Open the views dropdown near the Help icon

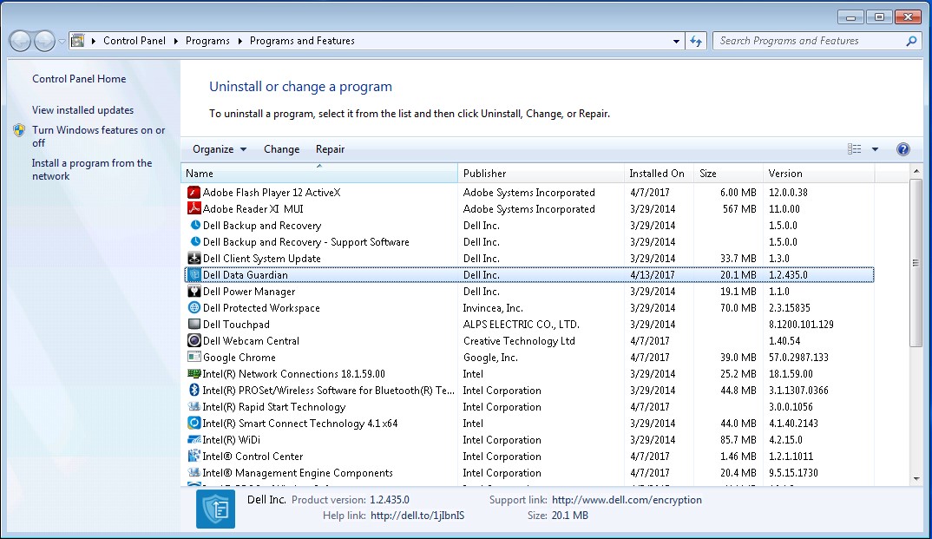point(876,148)
